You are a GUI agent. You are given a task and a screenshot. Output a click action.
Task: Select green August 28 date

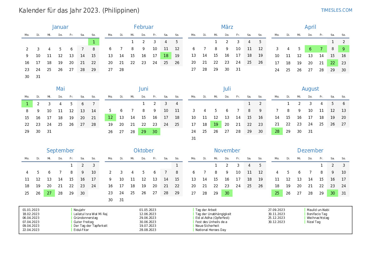point(277,131)
